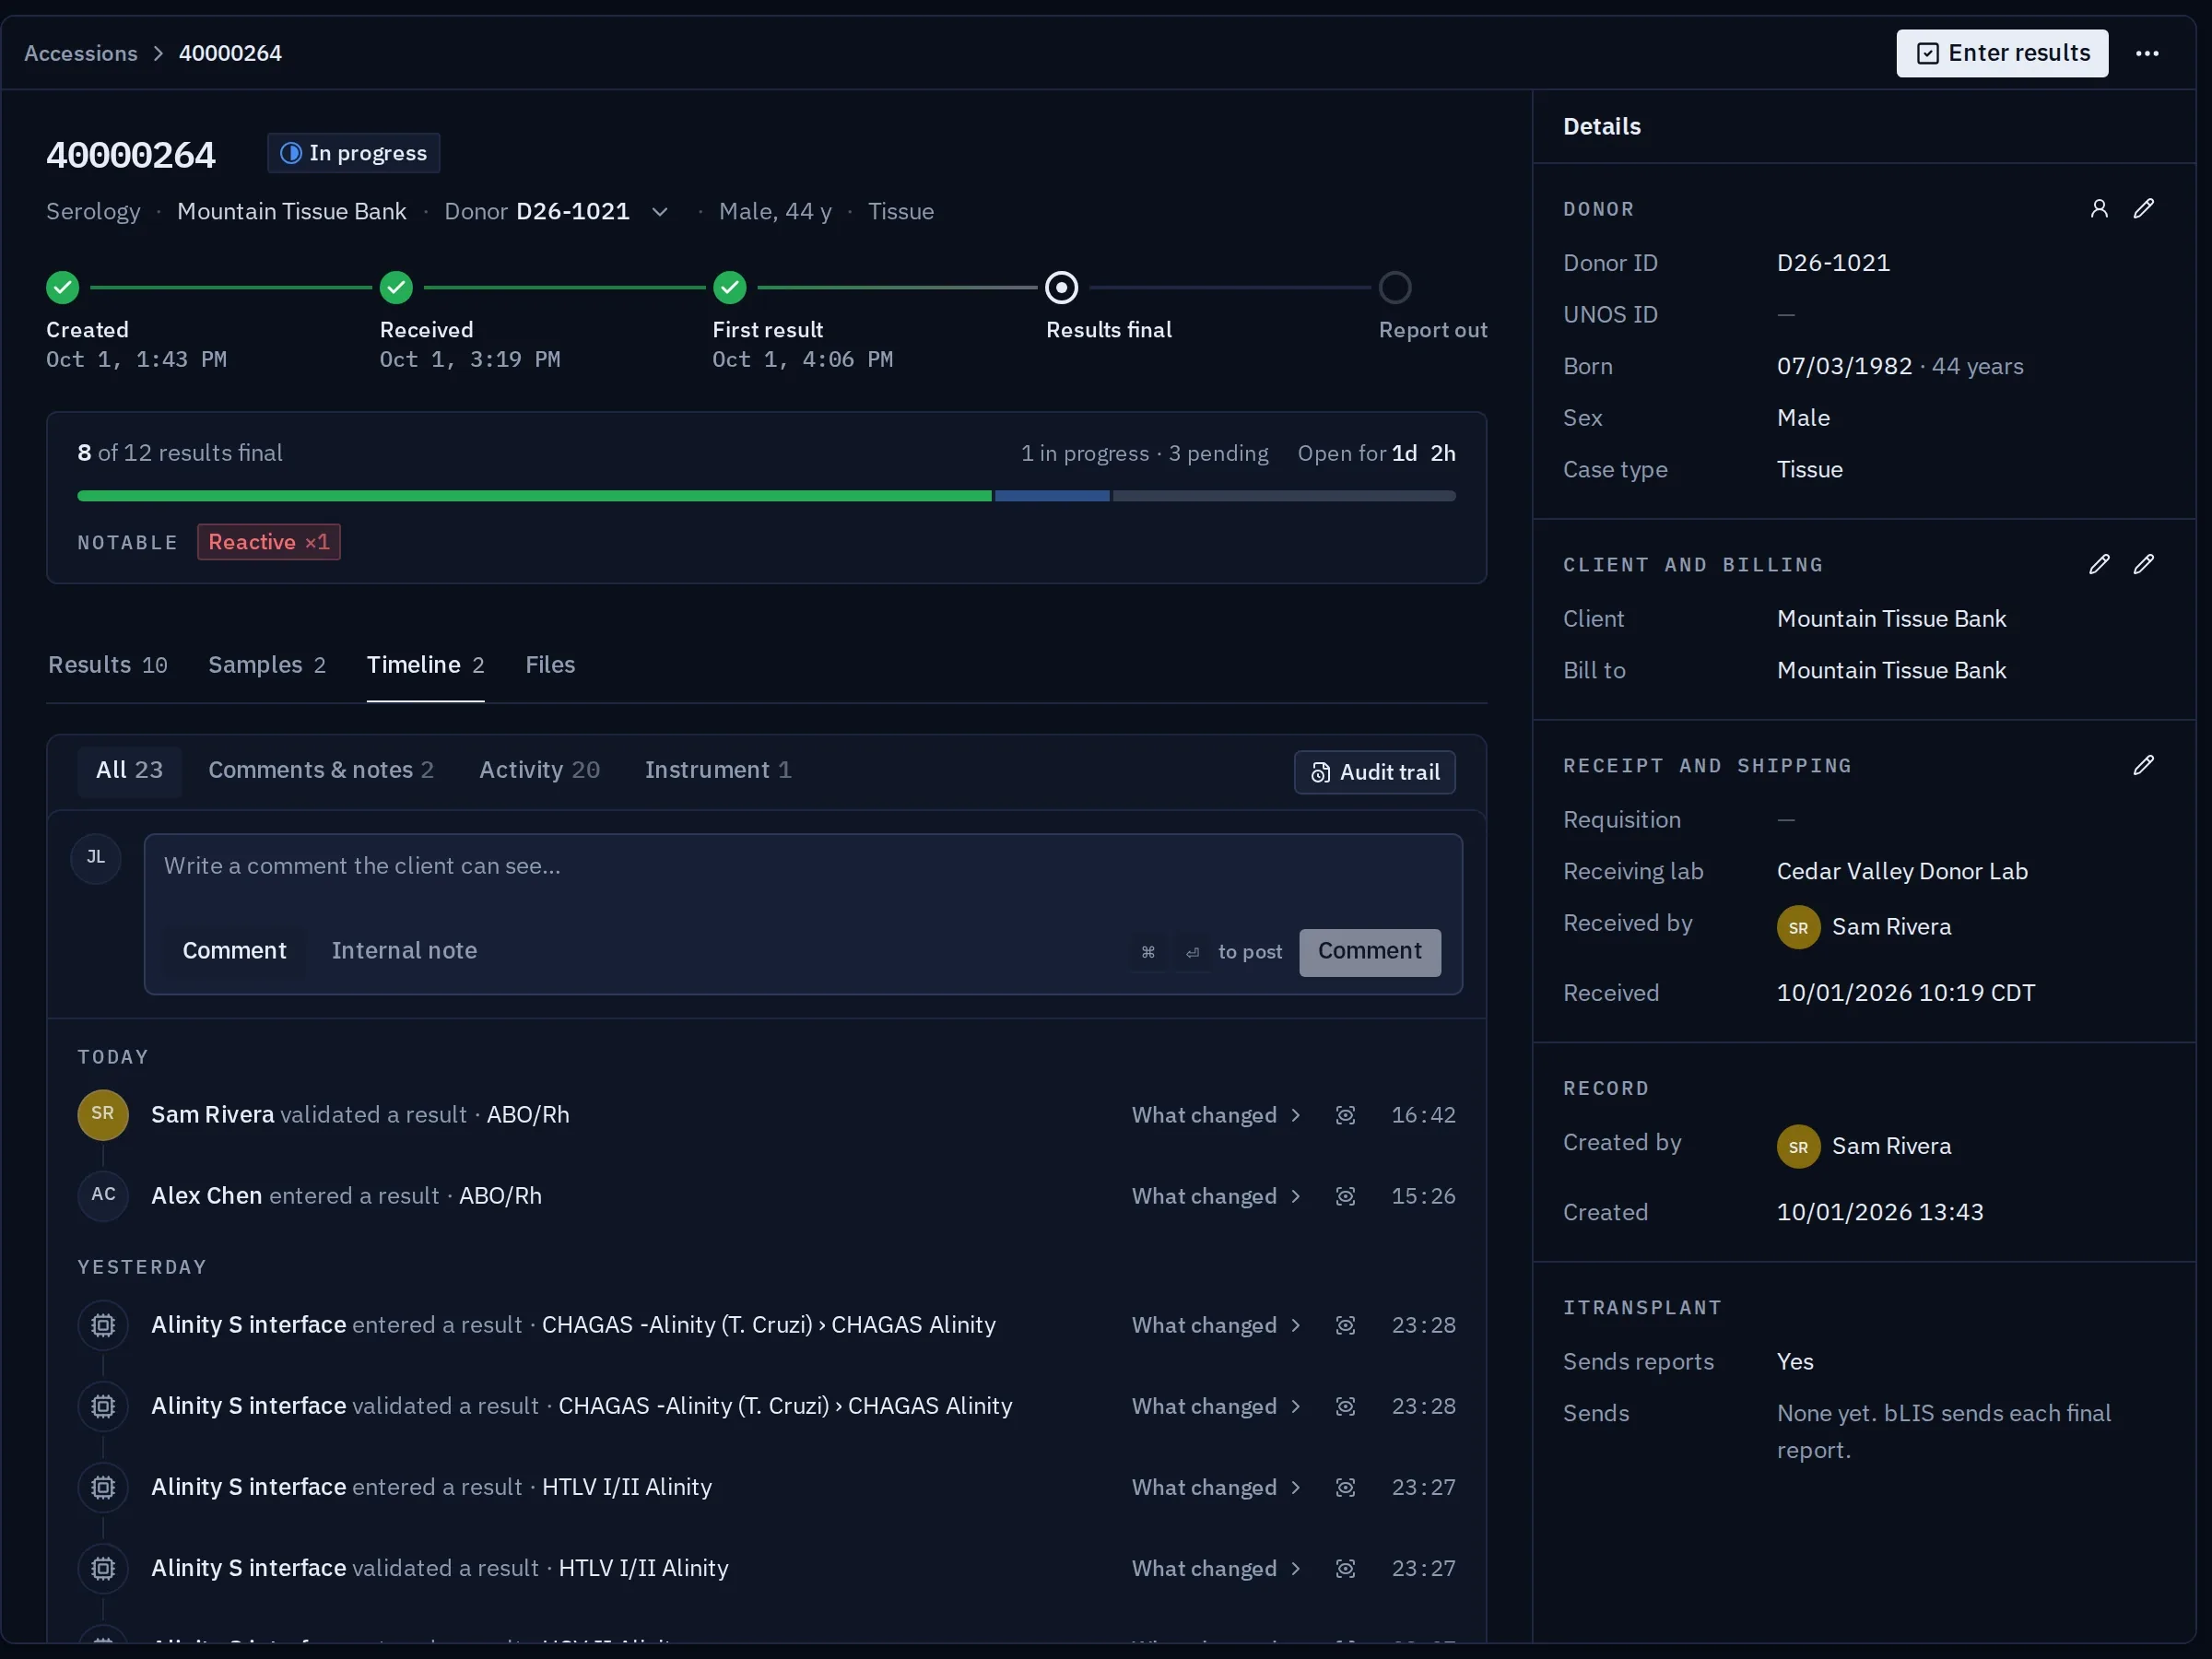2212x1659 pixels.
Task: Click instrument icon beside HTLV entered result
Action: (103, 1487)
